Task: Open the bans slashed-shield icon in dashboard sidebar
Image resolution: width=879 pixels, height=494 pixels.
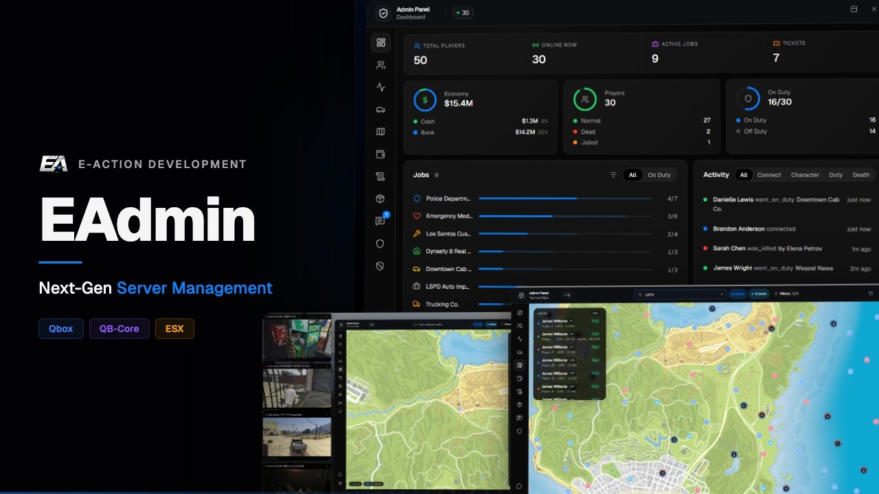Action: [x=380, y=266]
